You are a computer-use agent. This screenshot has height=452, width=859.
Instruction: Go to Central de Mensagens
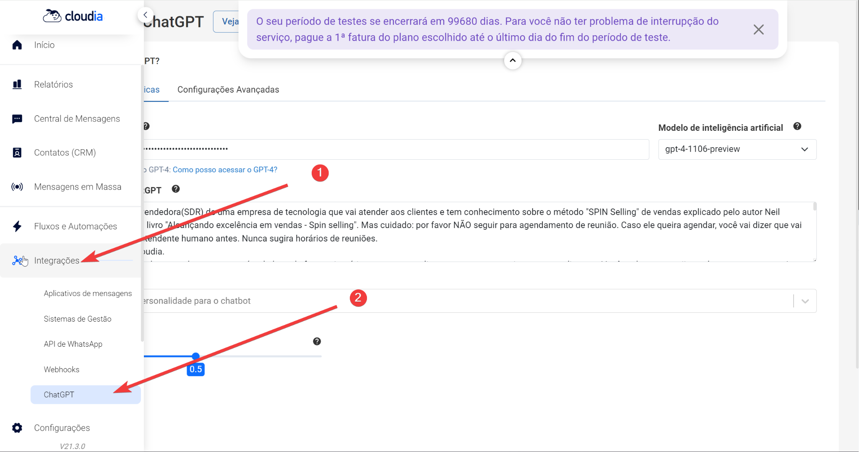[77, 119]
